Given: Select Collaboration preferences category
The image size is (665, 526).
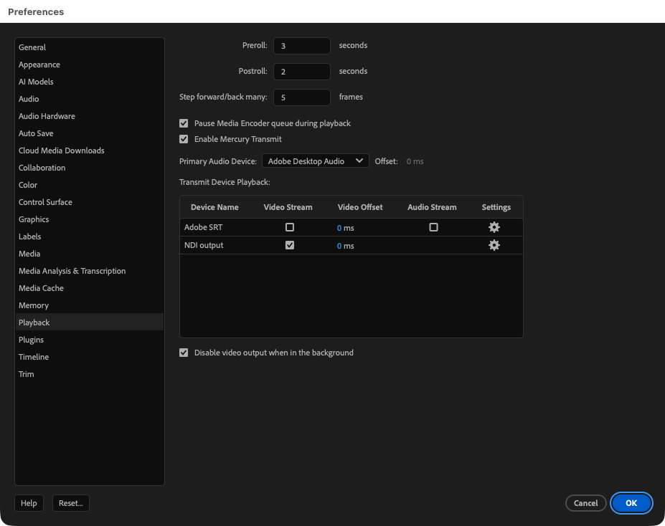Looking at the screenshot, I should click(90, 168).
